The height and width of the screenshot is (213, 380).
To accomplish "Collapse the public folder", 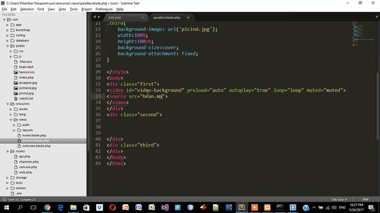I will coord(8,46).
